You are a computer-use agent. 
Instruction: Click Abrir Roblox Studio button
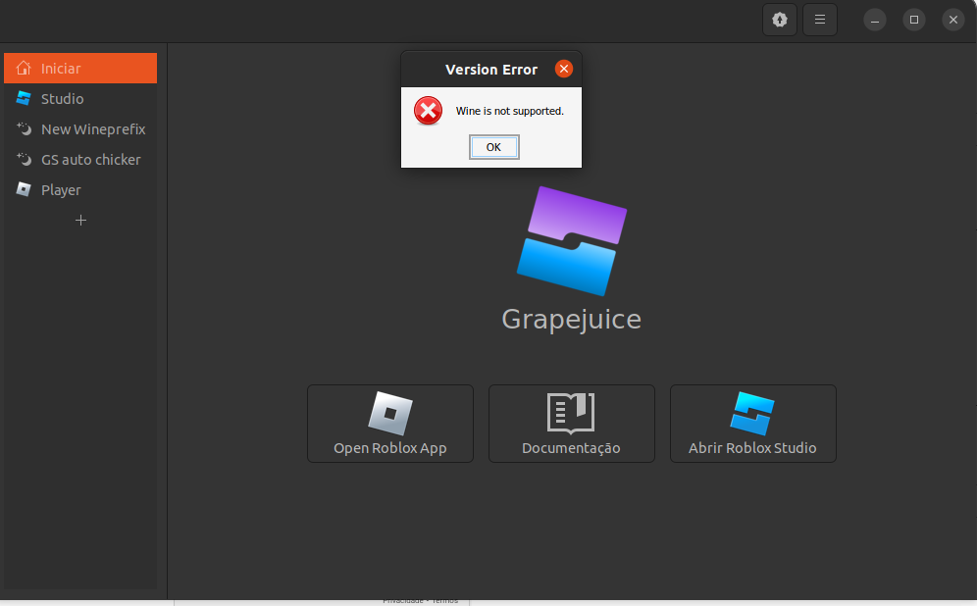pyautogui.click(x=752, y=424)
